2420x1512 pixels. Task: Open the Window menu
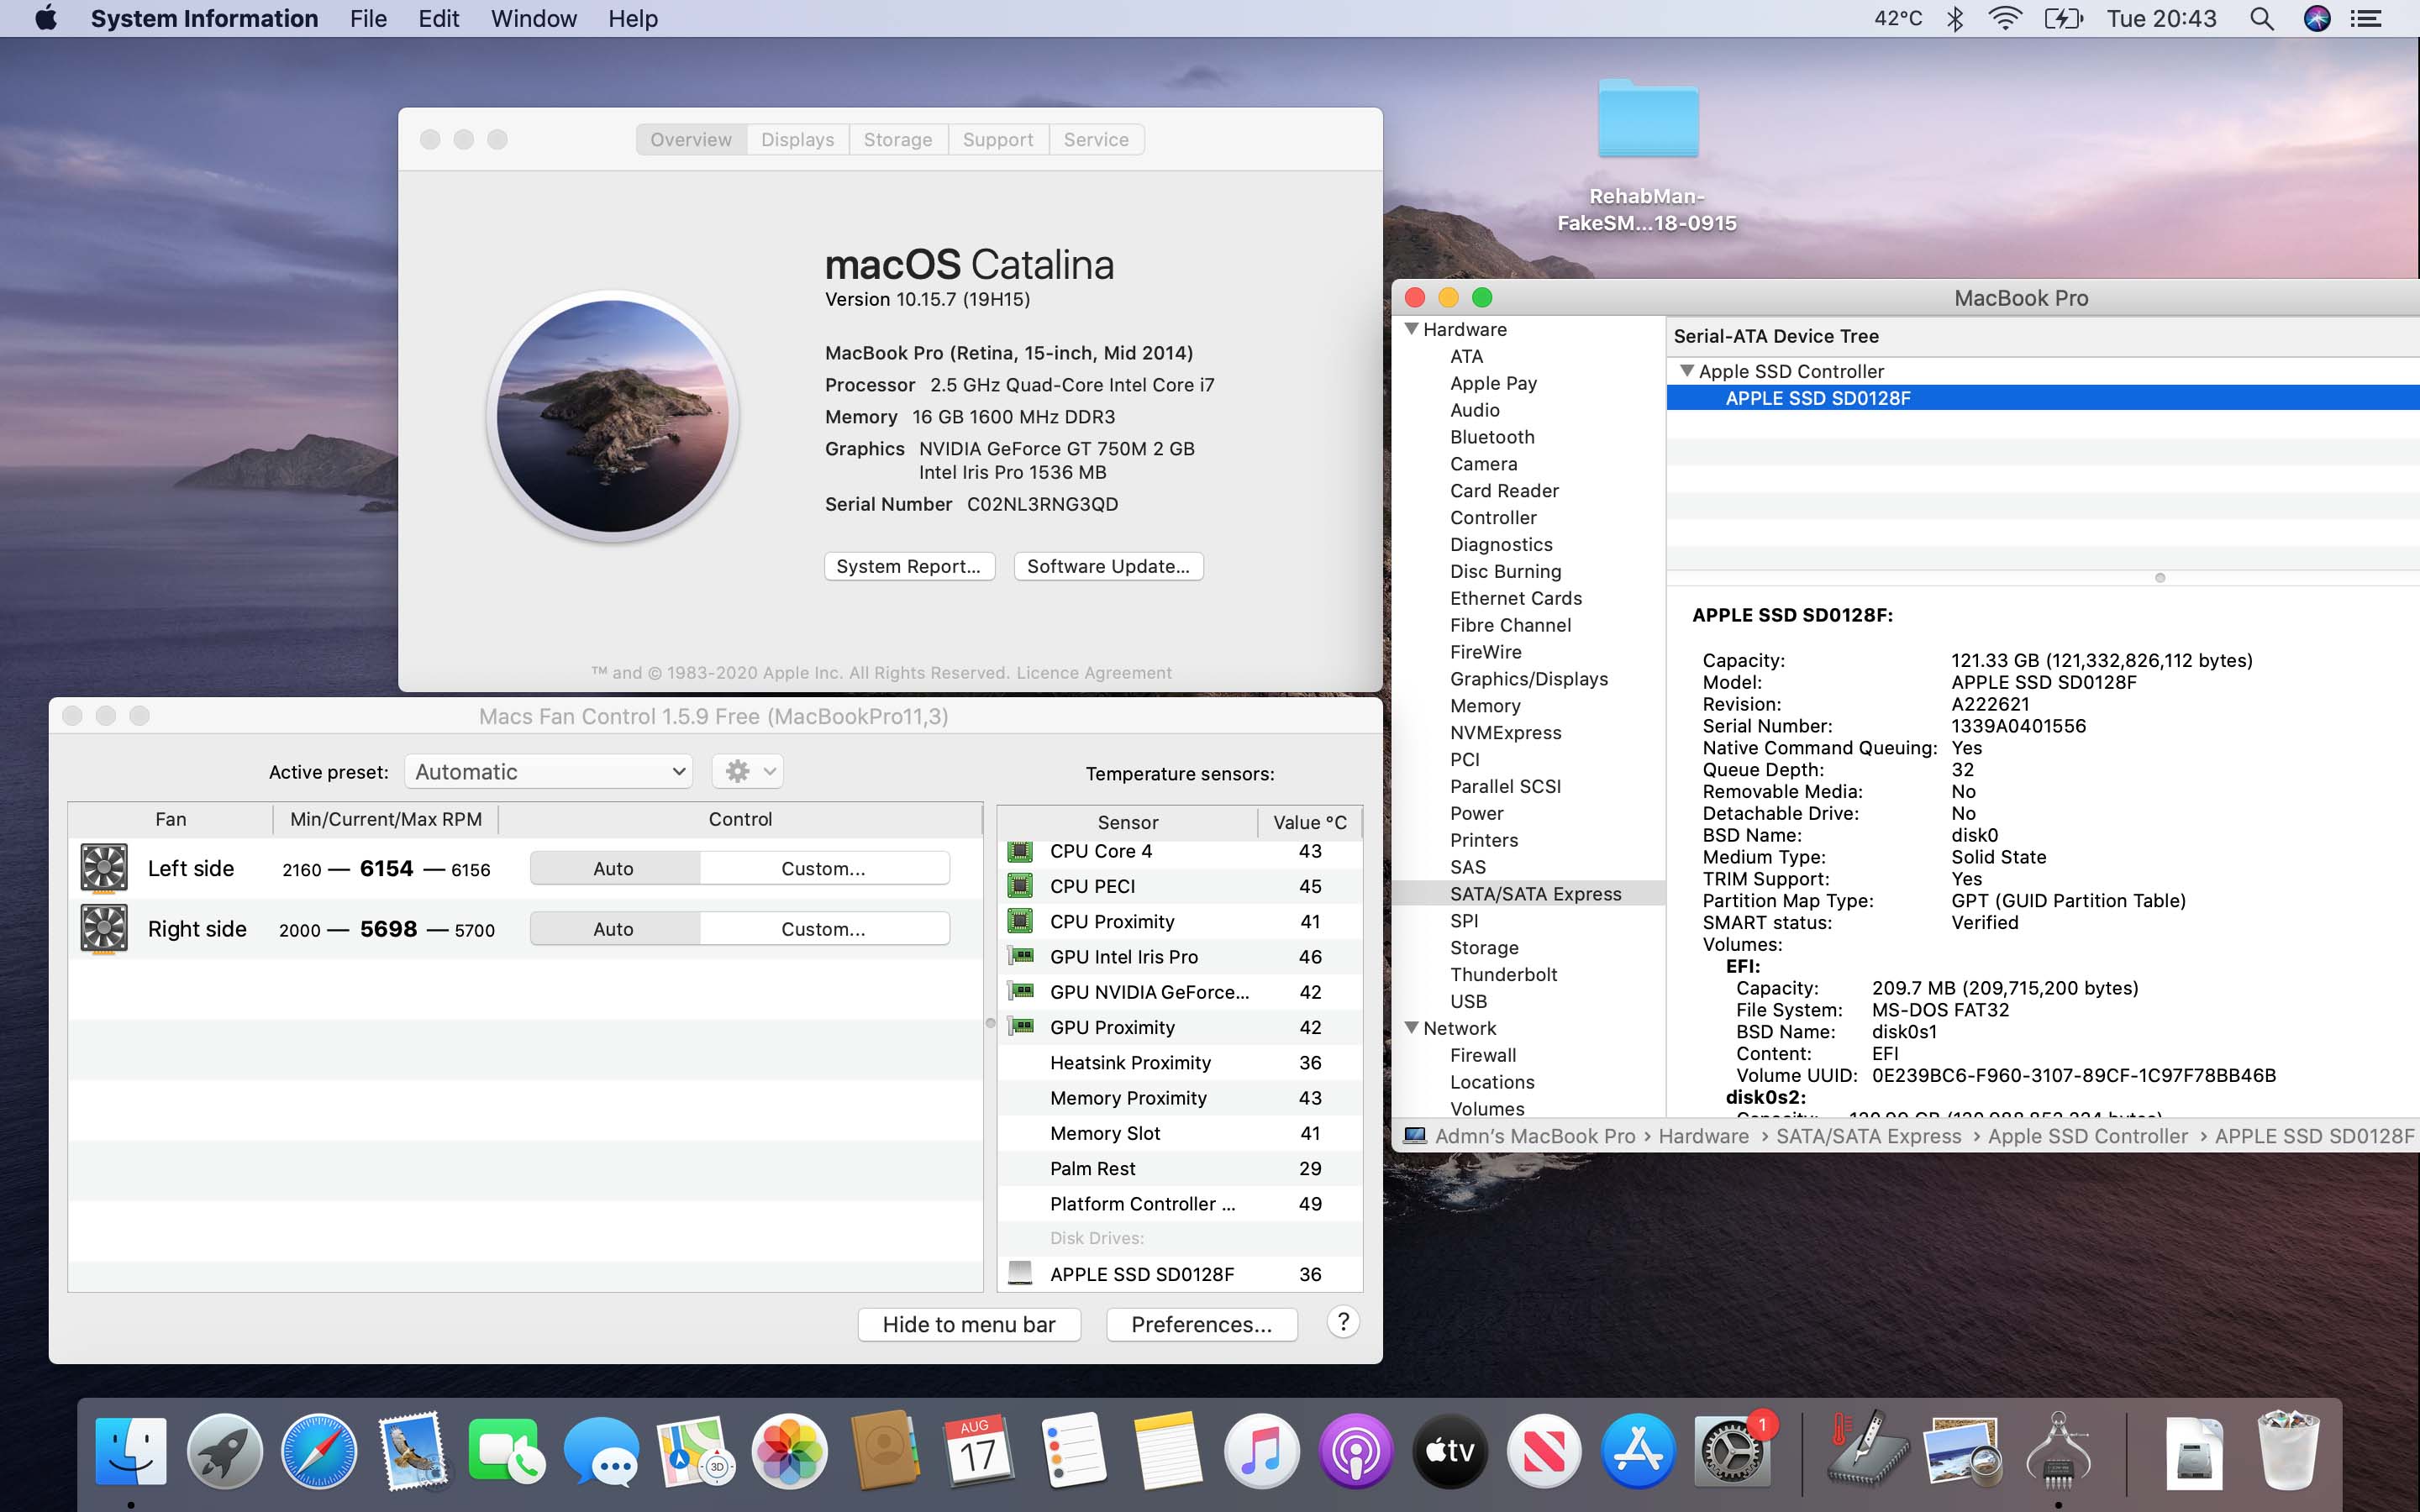[533, 19]
